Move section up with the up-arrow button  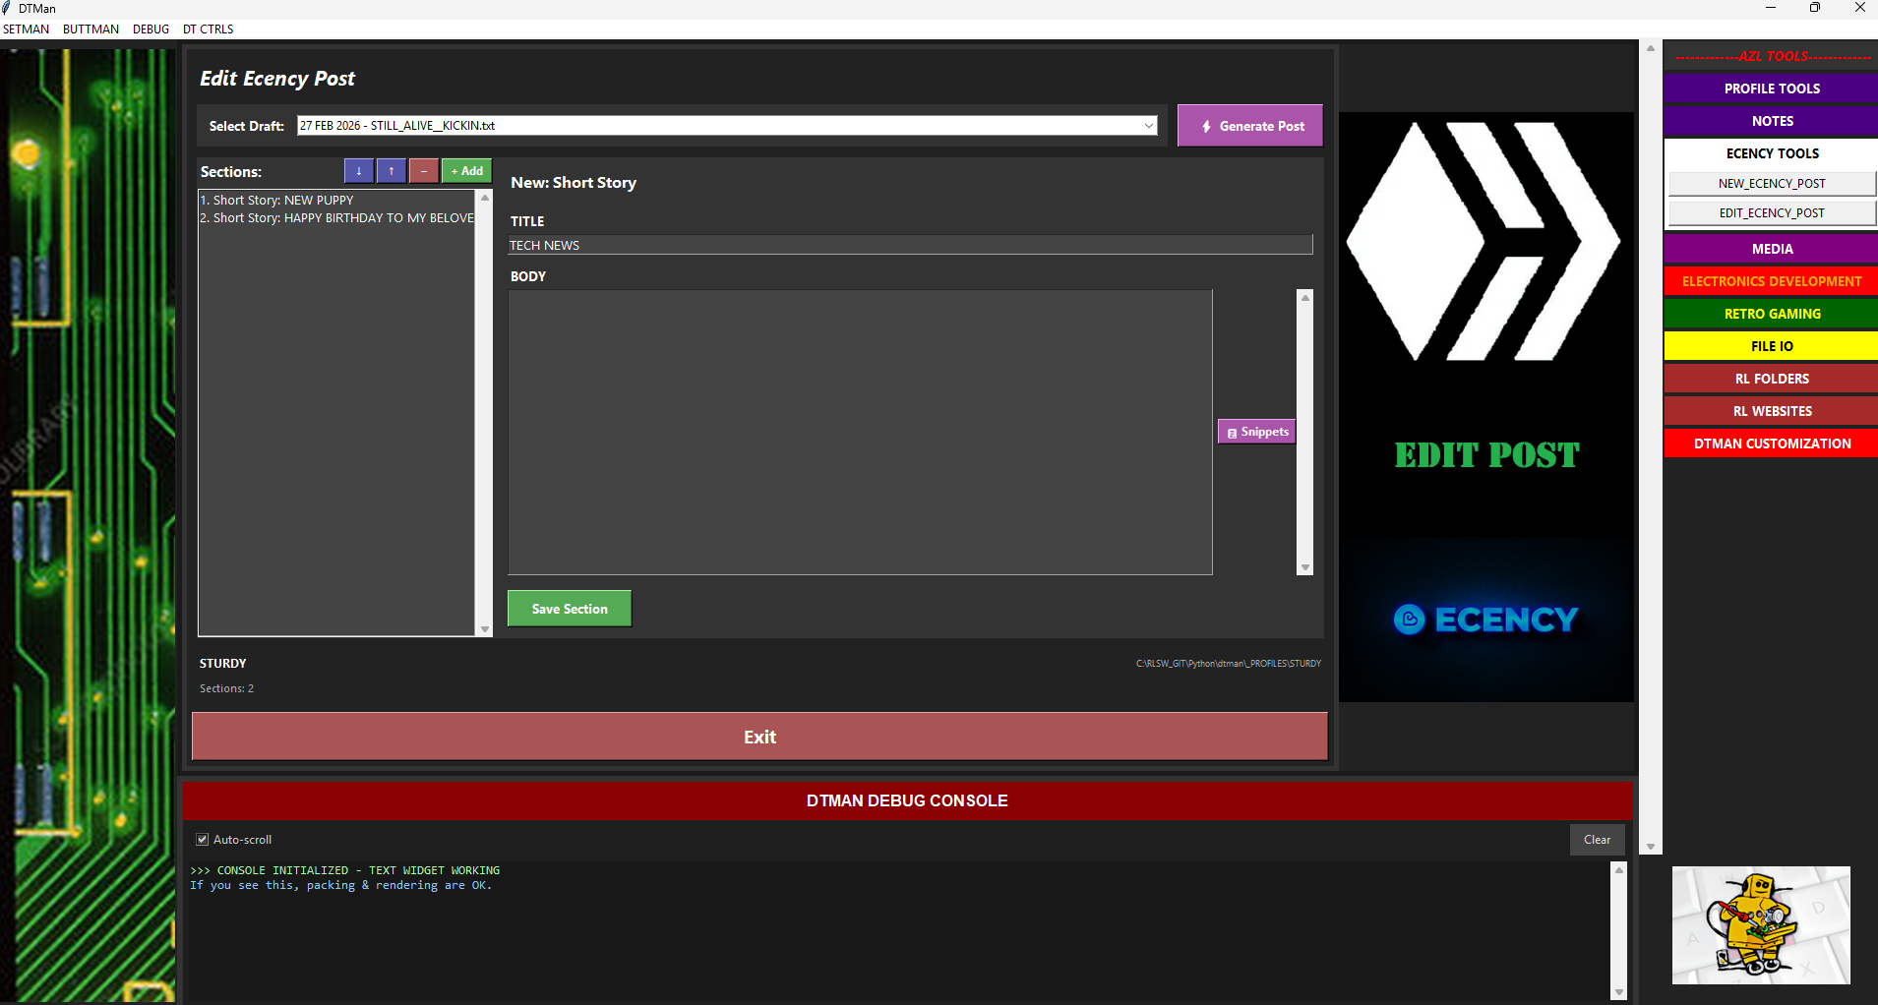[392, 171]
